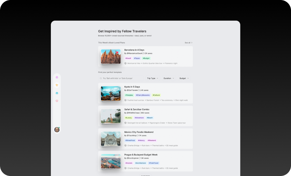Expand the Duration filter dropdown
This screenshot has height=176, width=291.
169,78
